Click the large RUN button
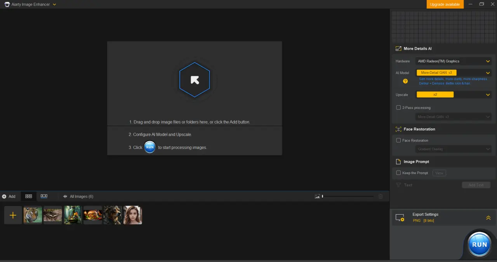Viewport: 497px width, 262px height. (x=480, y=245)
